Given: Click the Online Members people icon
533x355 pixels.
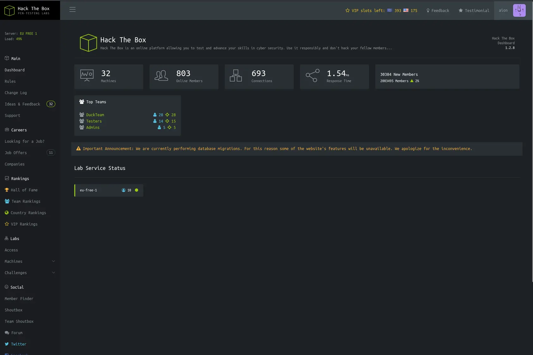Looking at the screenshot, I should click(x=161, y=75).
